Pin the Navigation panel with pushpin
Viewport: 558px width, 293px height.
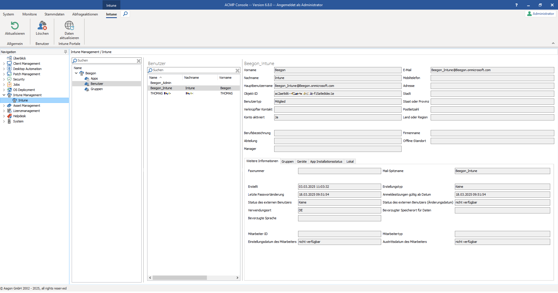coord(66,52)
